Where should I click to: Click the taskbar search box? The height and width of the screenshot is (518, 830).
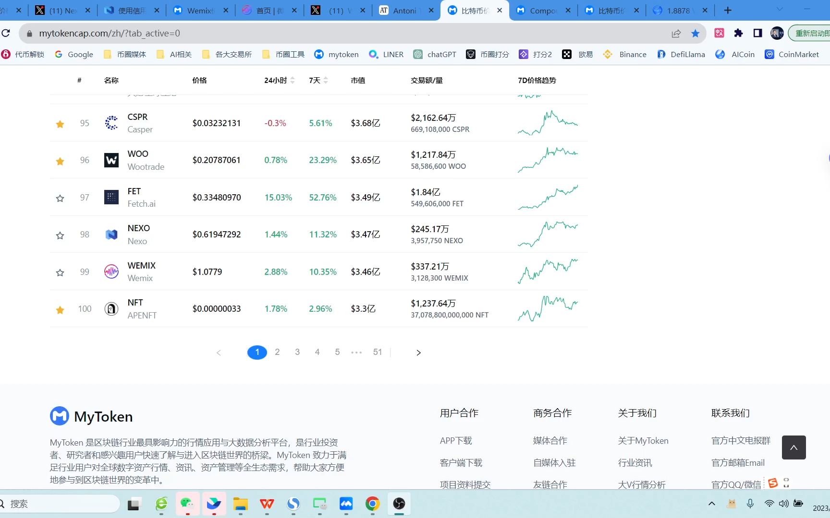point(59,504)
